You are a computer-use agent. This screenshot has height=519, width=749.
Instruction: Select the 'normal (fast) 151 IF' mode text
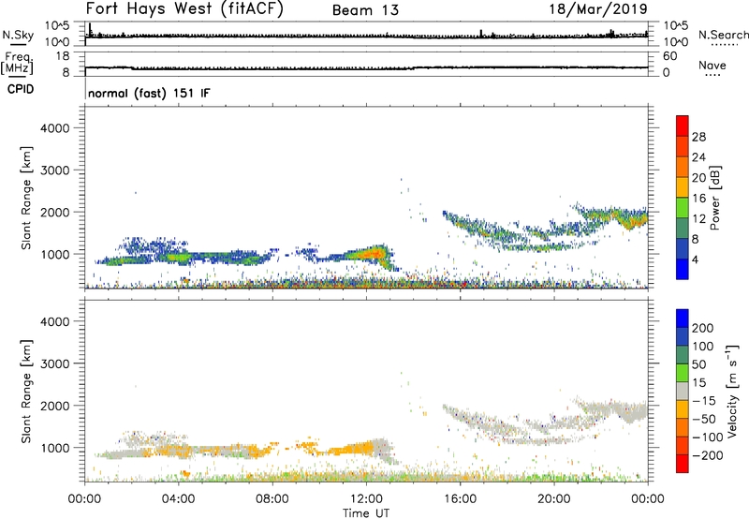coord(149,93)
